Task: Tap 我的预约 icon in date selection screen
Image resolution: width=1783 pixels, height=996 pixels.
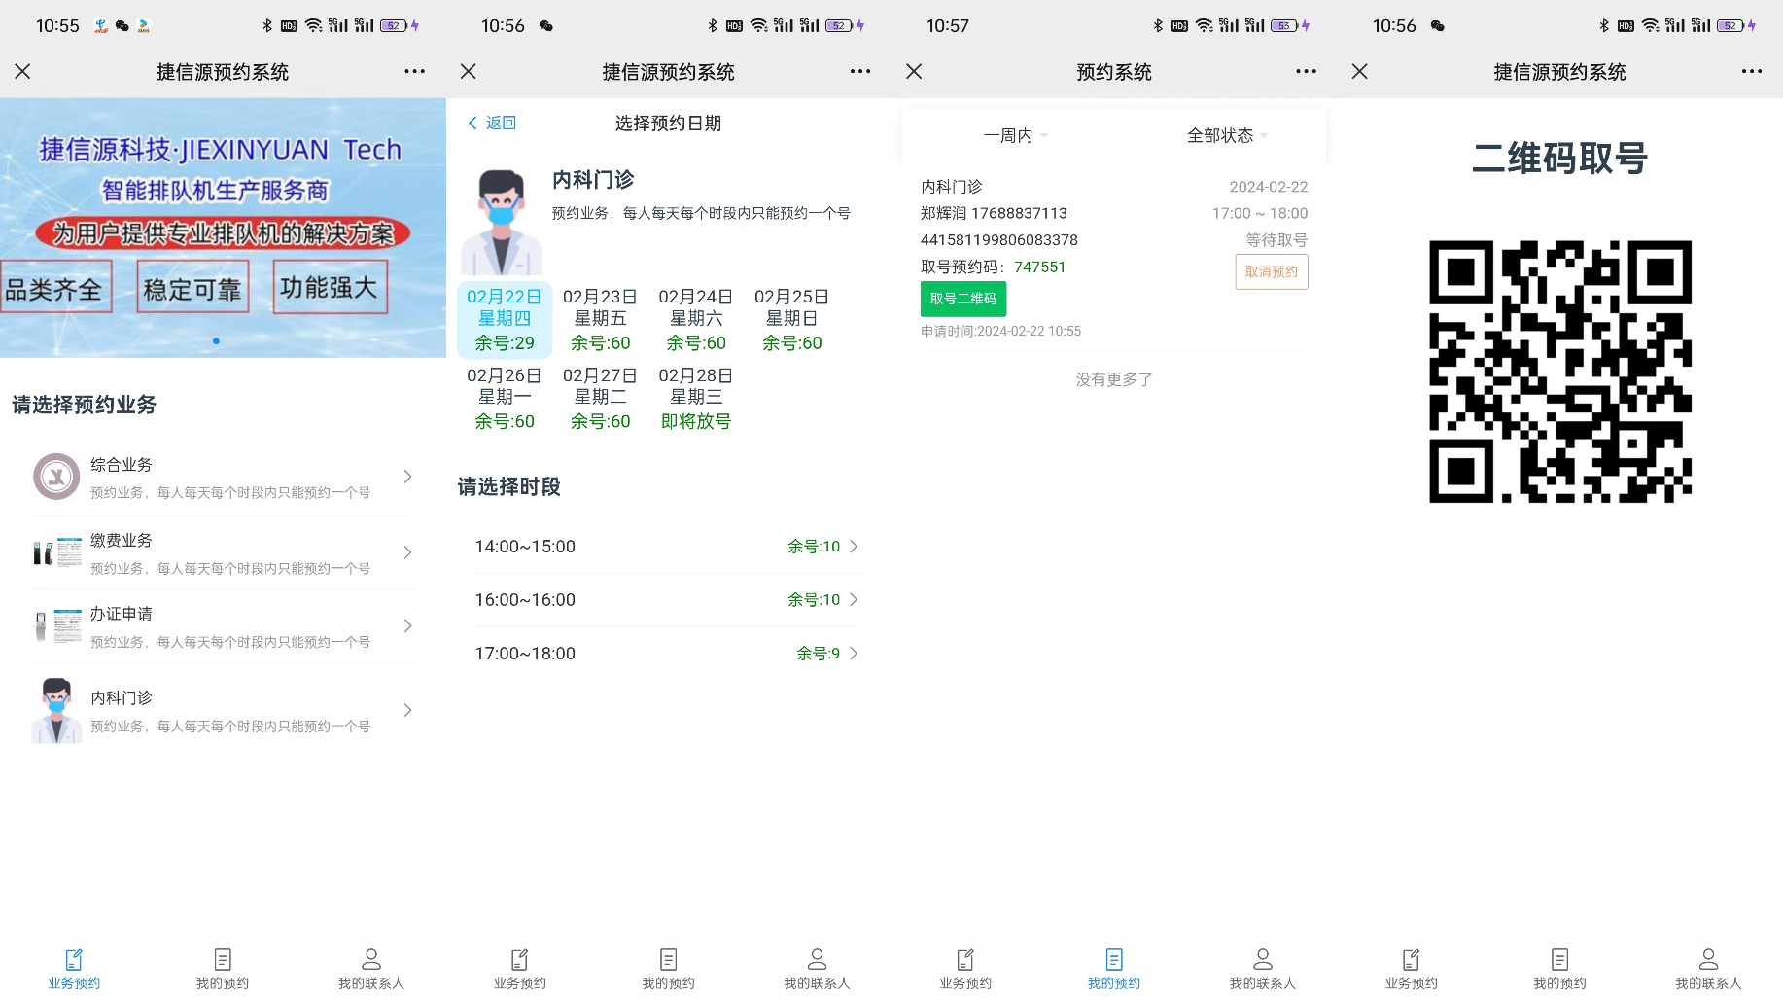Action: point(668,960)
